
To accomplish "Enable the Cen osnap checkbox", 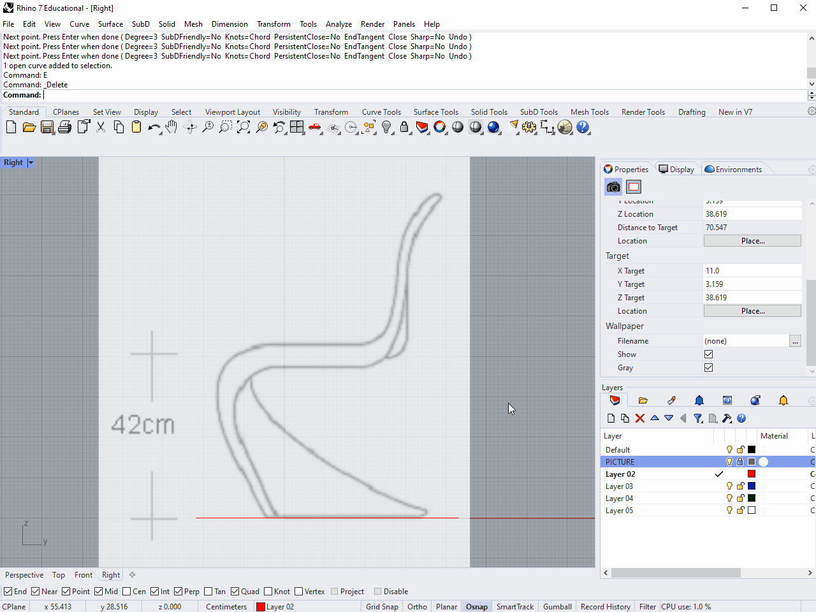I will pos(127,592).
